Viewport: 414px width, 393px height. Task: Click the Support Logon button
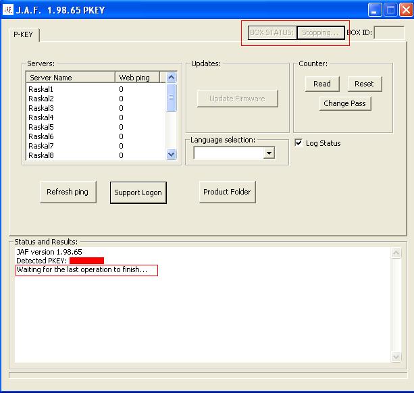(x=138, y=192)
